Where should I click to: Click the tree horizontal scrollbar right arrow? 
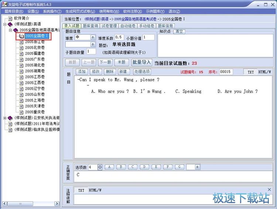pyautogui.click(x=57, y=204)
